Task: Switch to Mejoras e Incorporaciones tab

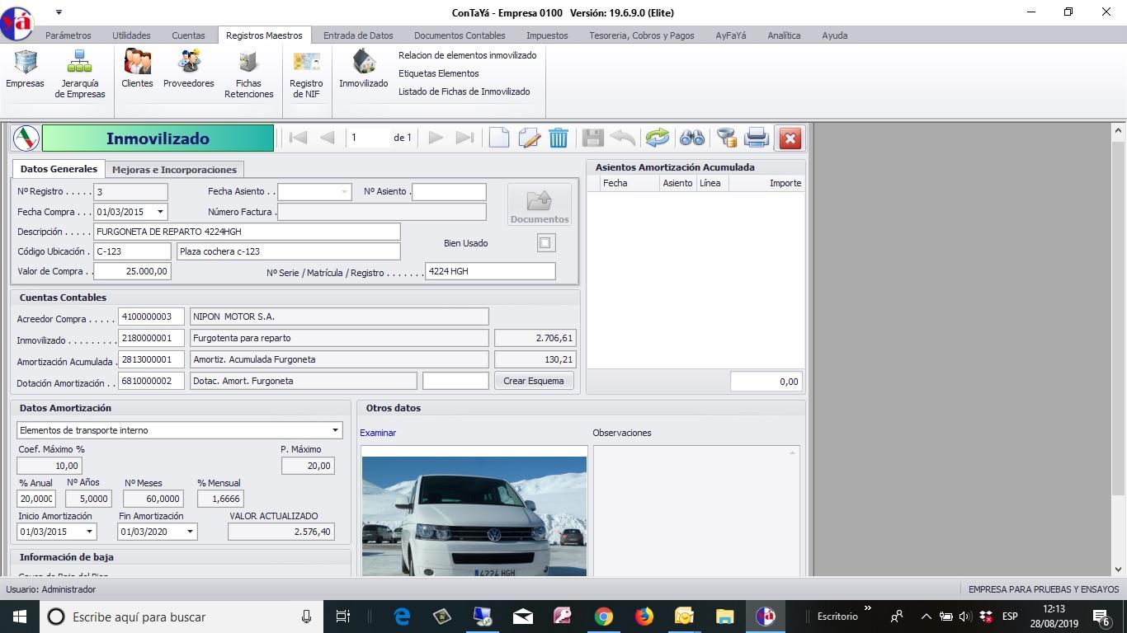Action: pyautogui.click(x=174, y=169)
